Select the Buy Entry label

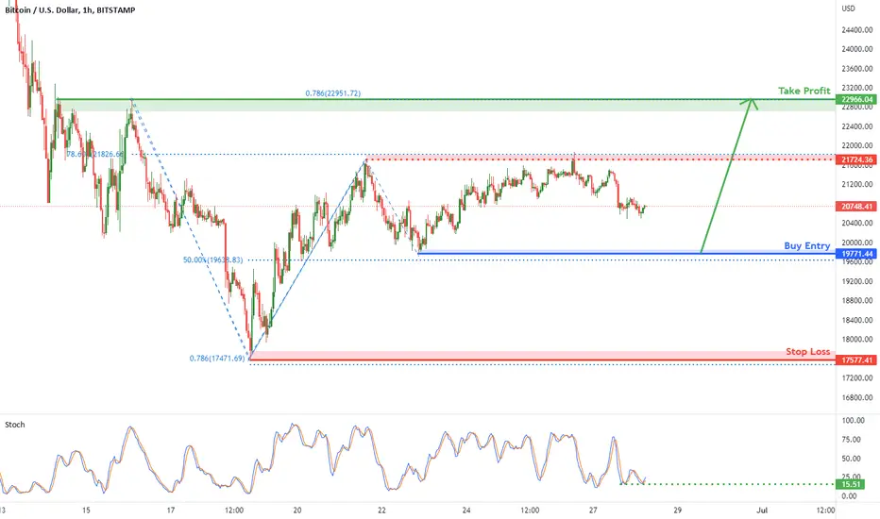click(x=806, y=245)
